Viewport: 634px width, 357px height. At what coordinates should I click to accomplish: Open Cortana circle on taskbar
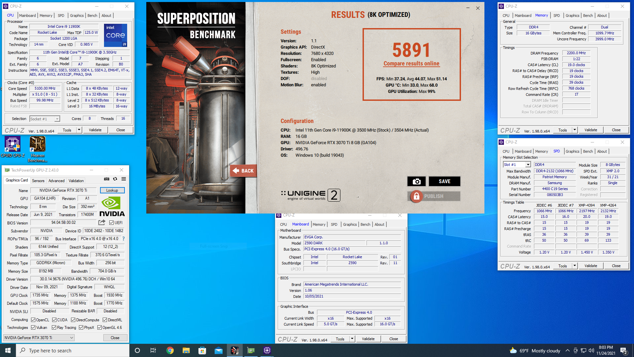[137, 350]
